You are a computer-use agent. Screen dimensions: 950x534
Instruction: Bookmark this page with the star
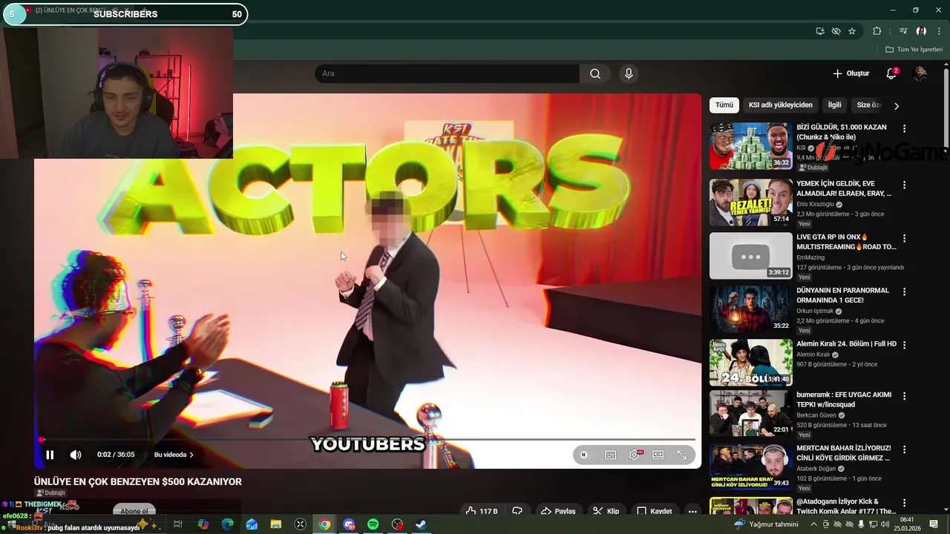[852, 31]
